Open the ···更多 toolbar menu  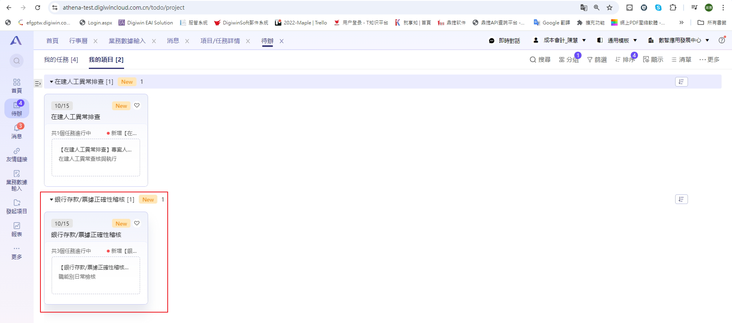709,60
